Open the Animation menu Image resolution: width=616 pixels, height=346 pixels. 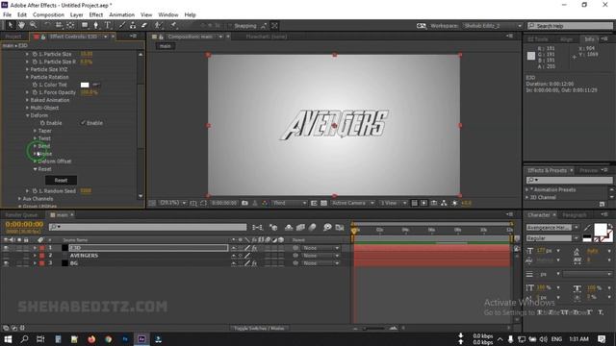[x=122, y=15]
